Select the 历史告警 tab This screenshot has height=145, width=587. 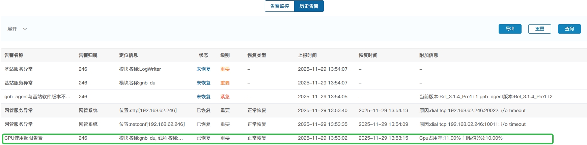(309, 6)
